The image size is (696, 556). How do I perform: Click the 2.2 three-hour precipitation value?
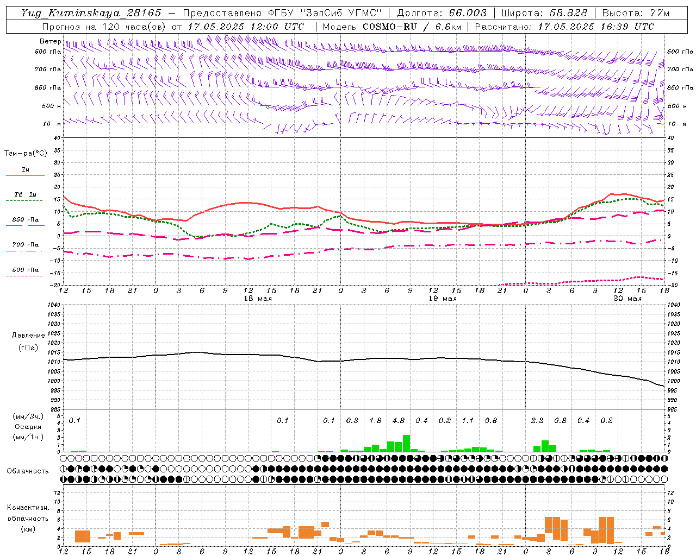(537, 421)
